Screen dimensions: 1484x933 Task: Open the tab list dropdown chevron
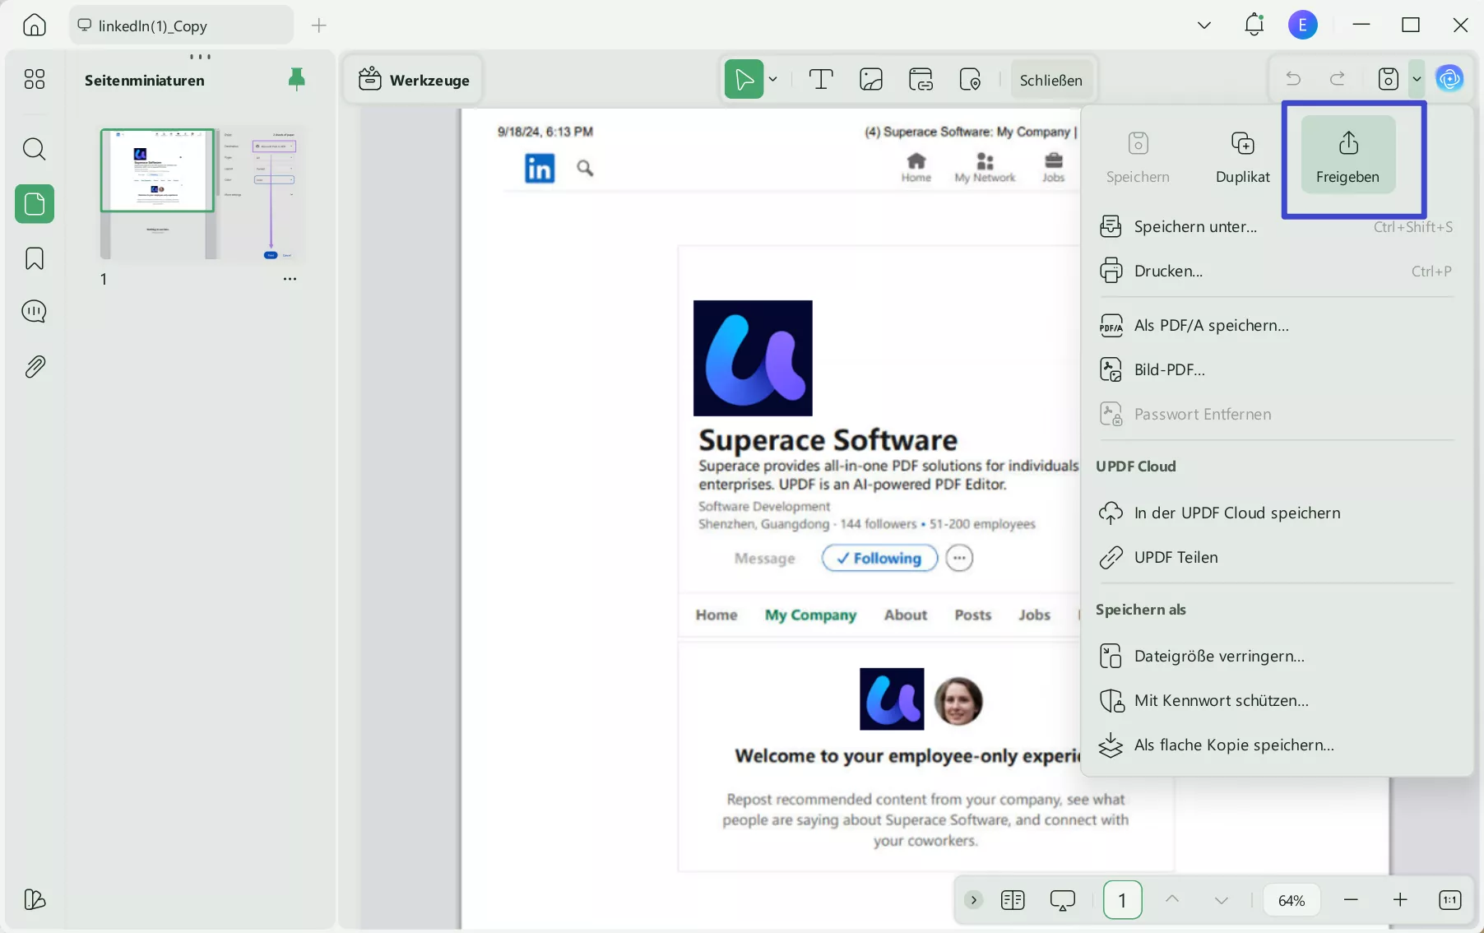tap(1204, 26)
